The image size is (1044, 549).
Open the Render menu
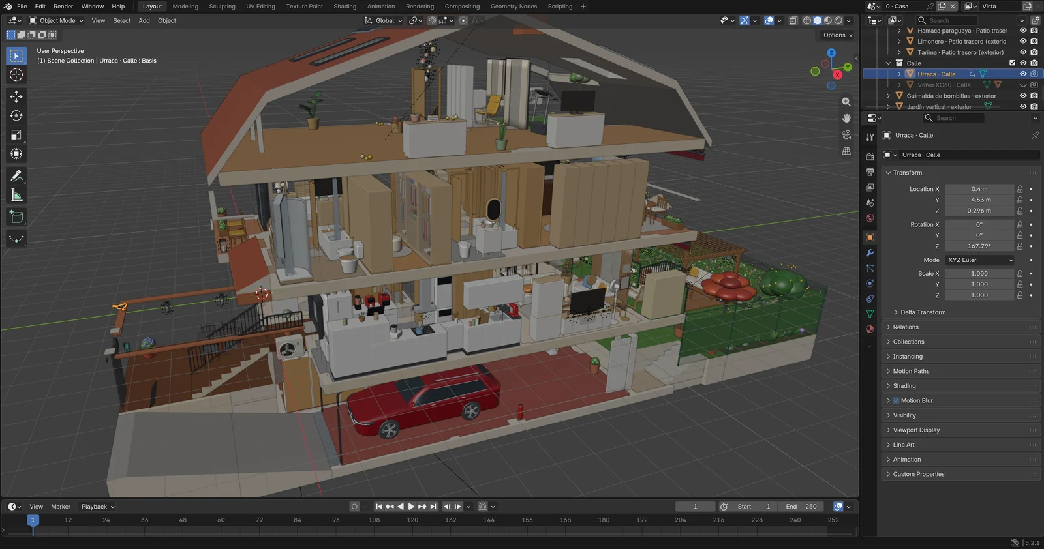[x=63, y=6]
